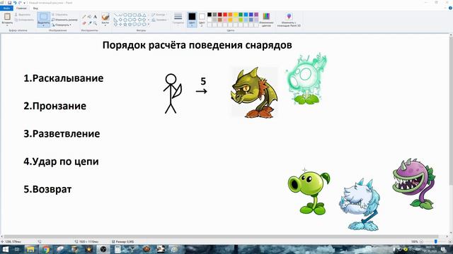Expand the Select tool dropdown arrow
Viewport: 453px width, 254px height.
click(x=44, y=25)
